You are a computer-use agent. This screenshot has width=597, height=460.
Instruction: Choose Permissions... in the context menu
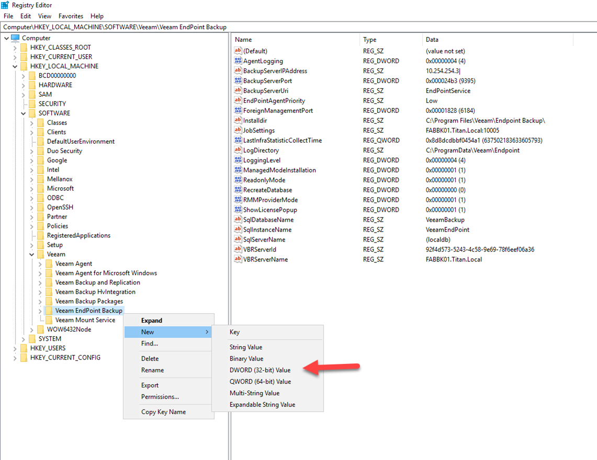pos(160,396)
